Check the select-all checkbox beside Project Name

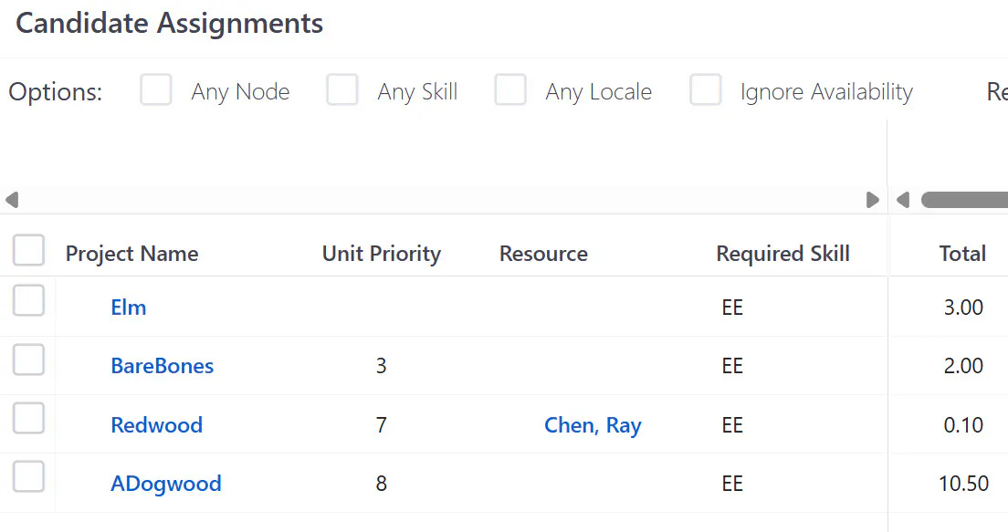point(28,250)
